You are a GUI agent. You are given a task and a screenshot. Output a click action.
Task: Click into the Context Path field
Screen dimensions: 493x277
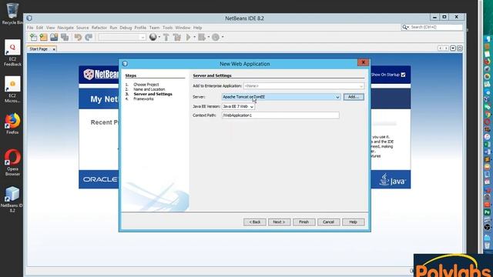(x=280, y=115)
